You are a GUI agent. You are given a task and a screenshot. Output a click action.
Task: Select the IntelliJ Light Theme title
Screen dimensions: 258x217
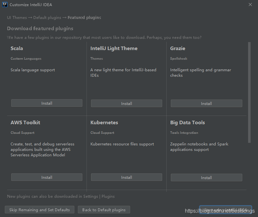click(x=114, y=48)
